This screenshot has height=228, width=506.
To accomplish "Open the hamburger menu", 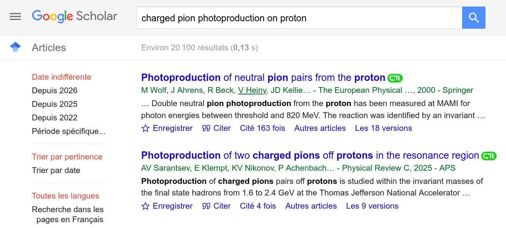I will tap(16, 17).
